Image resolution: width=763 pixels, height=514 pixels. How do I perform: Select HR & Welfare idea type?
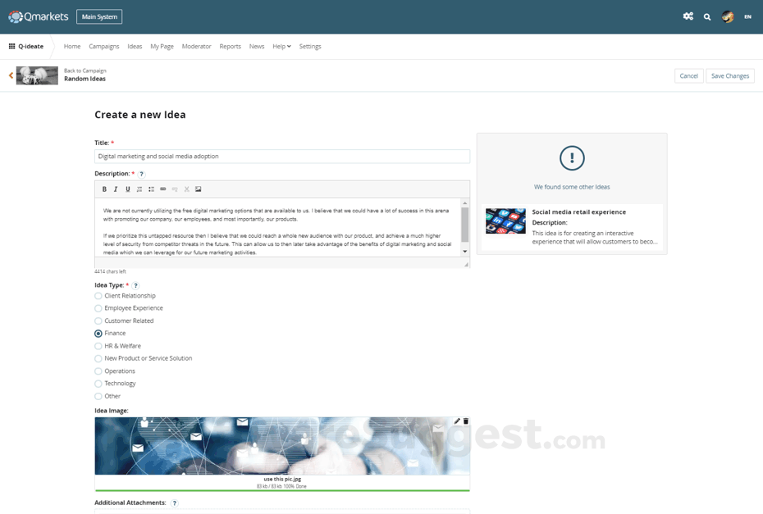(x=98, y=346)
